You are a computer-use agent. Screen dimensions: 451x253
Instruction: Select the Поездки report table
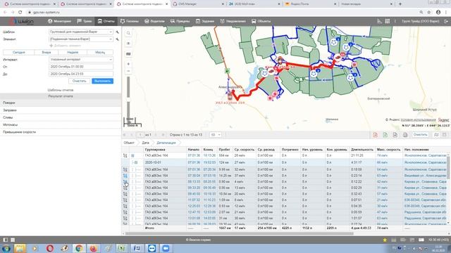(61, 103)
